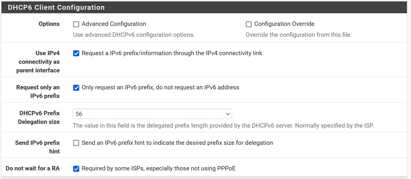The image size is (411, 179).
Task: Click the 'Request only an IPv6 prefix' row label
Action: coord(38,92)
